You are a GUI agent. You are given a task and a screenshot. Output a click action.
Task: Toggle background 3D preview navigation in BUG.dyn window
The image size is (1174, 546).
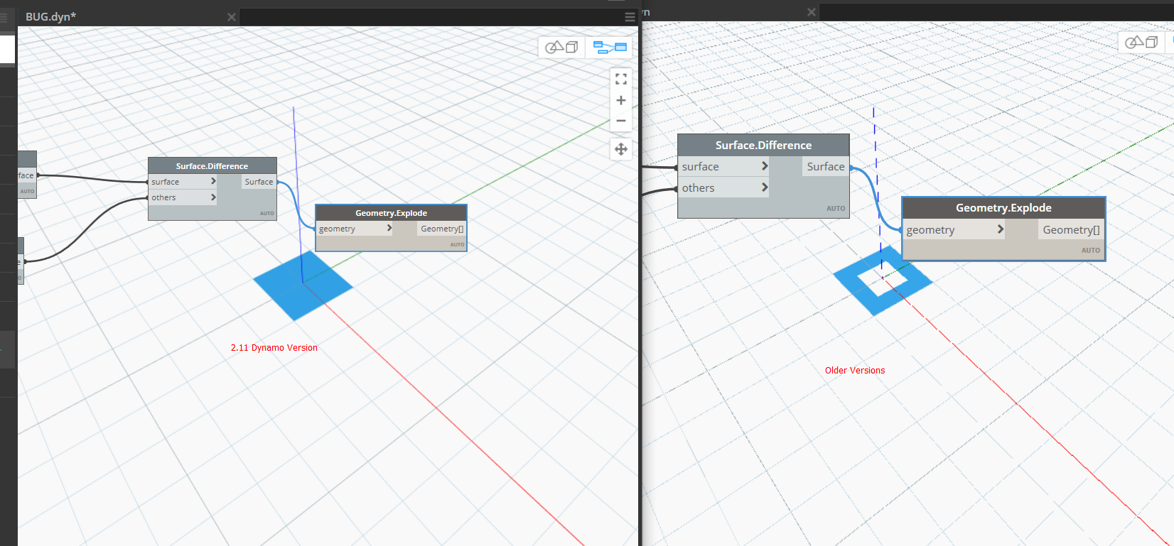[x=561, y=48]
